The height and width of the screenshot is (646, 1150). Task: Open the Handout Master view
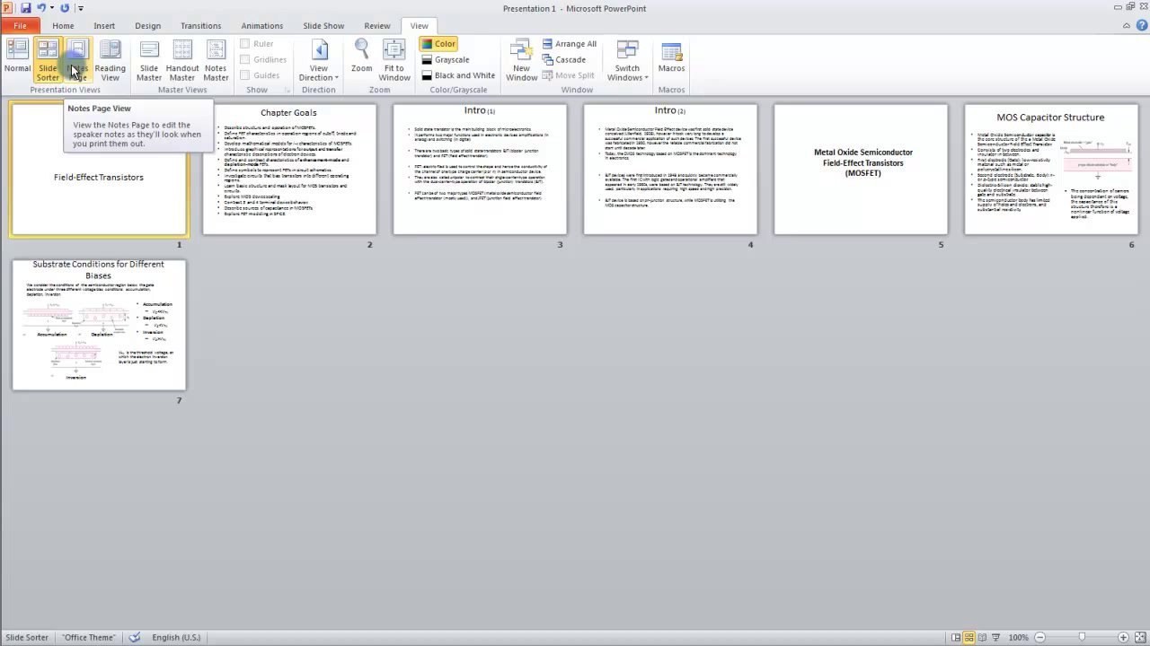182,60
